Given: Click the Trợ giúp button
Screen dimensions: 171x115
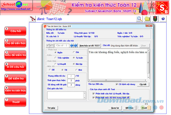Looking at the screenshot, I should 51,108.
